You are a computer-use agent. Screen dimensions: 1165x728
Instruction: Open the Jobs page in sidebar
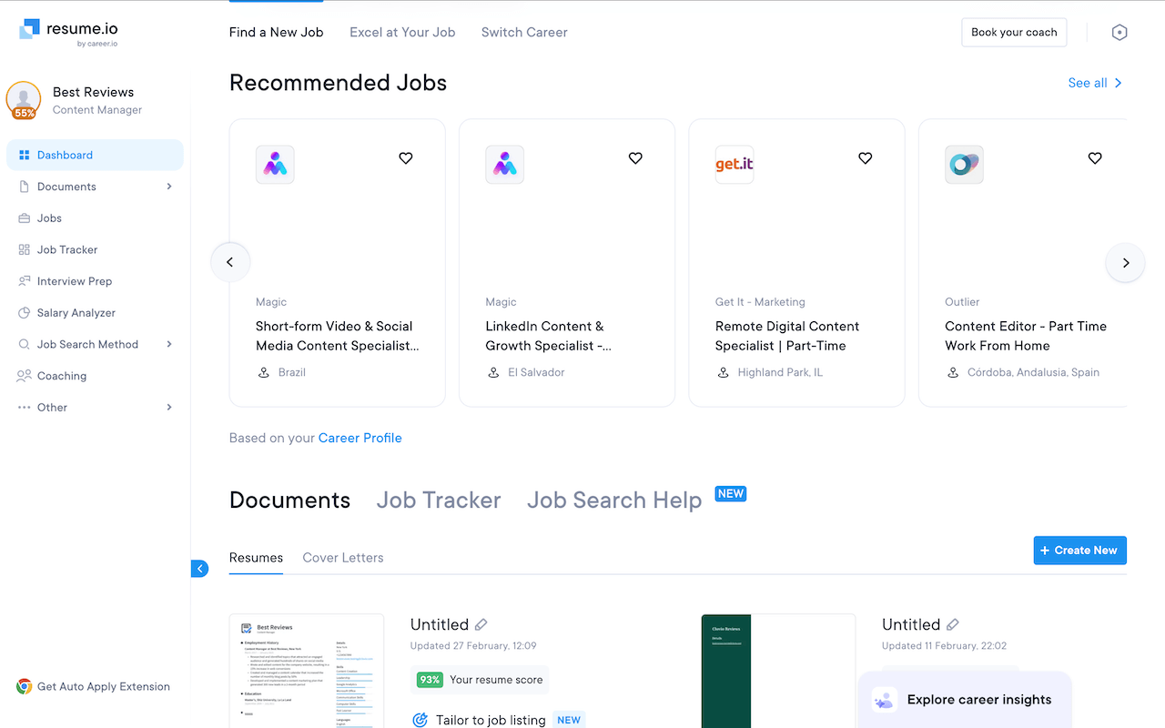point(49,218)
